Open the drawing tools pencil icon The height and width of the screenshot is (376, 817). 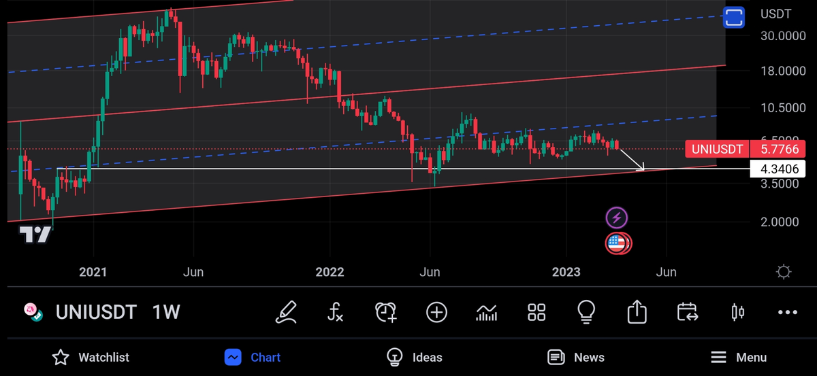coord(287,312)
